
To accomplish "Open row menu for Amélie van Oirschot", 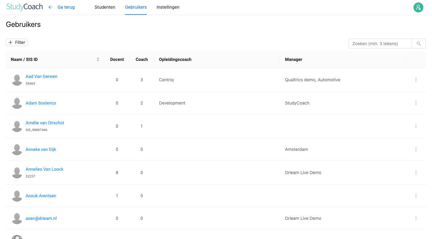I will (416, 126).
